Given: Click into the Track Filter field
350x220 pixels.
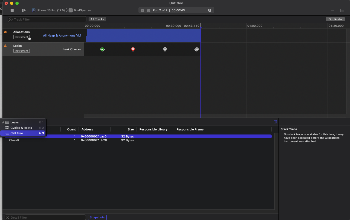Looking at the screenshot, I should click(47, 19).
